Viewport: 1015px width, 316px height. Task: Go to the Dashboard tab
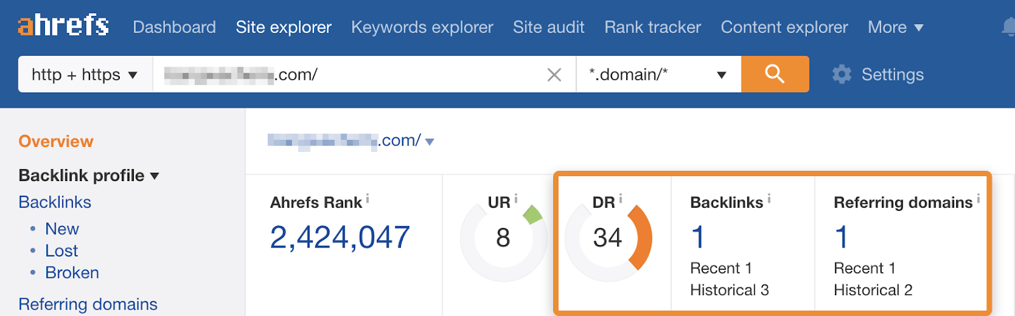tap(174, 27)
